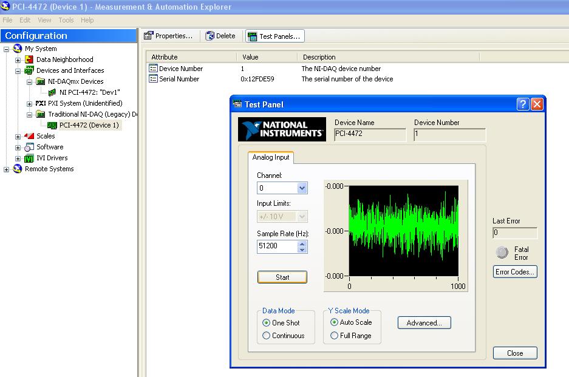Click the Sample Rate stepper up arrow
This screenshot has width=569, height=377.
pyautogui.click(x=302, y=243)
